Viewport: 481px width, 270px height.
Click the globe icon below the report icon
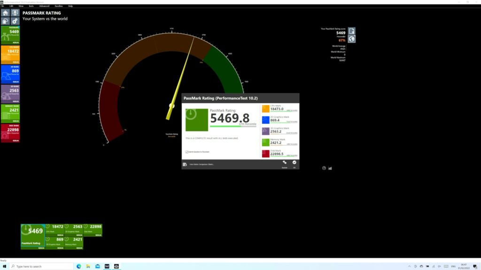(x=351, y=39)
